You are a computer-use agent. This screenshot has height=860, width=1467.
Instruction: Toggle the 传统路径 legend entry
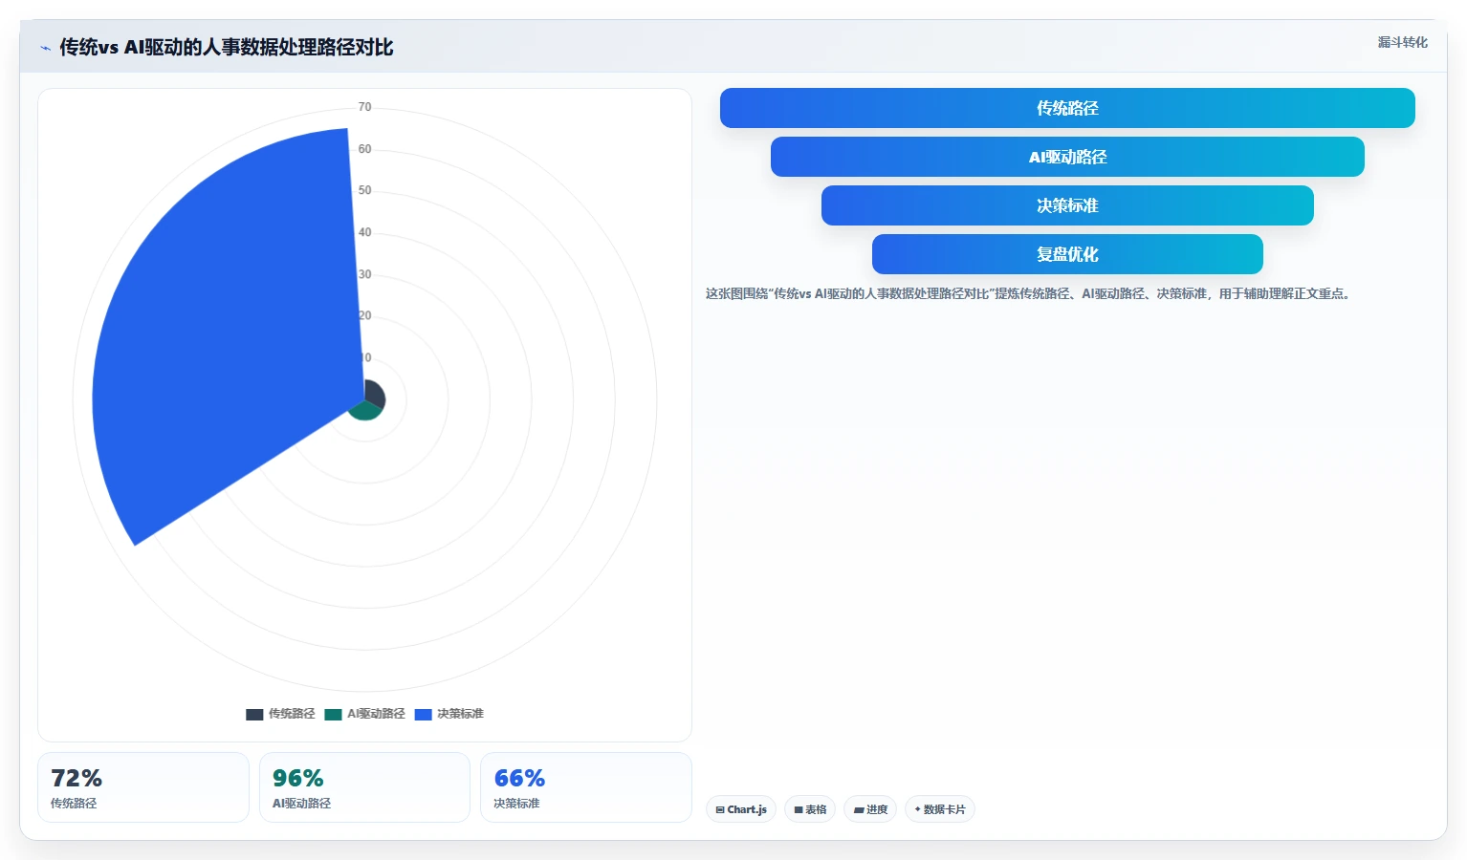point(280,714)
